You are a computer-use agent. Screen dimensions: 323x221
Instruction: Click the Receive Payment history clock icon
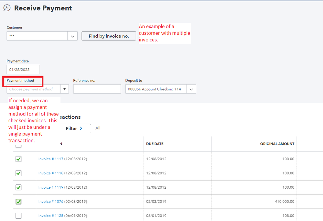pos(7,8)
